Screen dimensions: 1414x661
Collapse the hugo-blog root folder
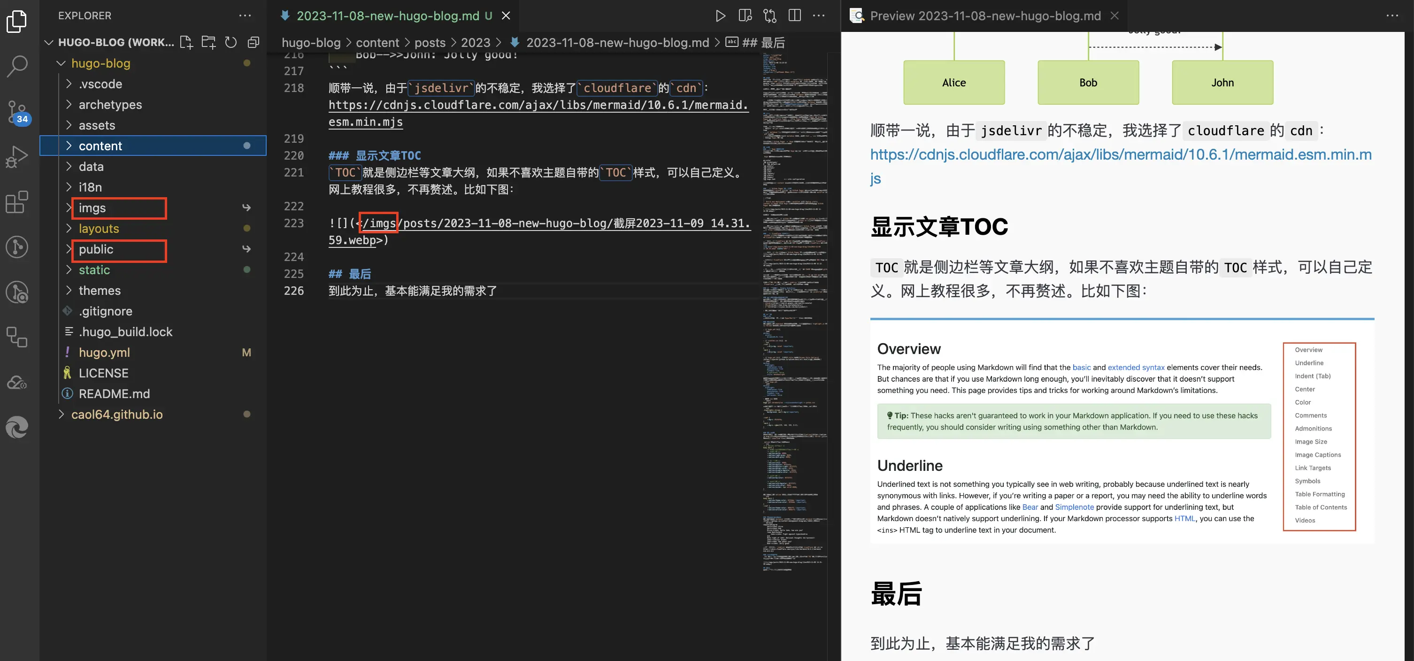point(61,63)
